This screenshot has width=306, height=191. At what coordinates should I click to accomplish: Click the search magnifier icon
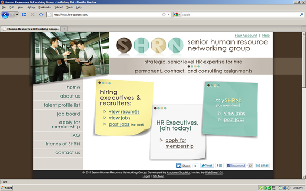click(302, 15)
